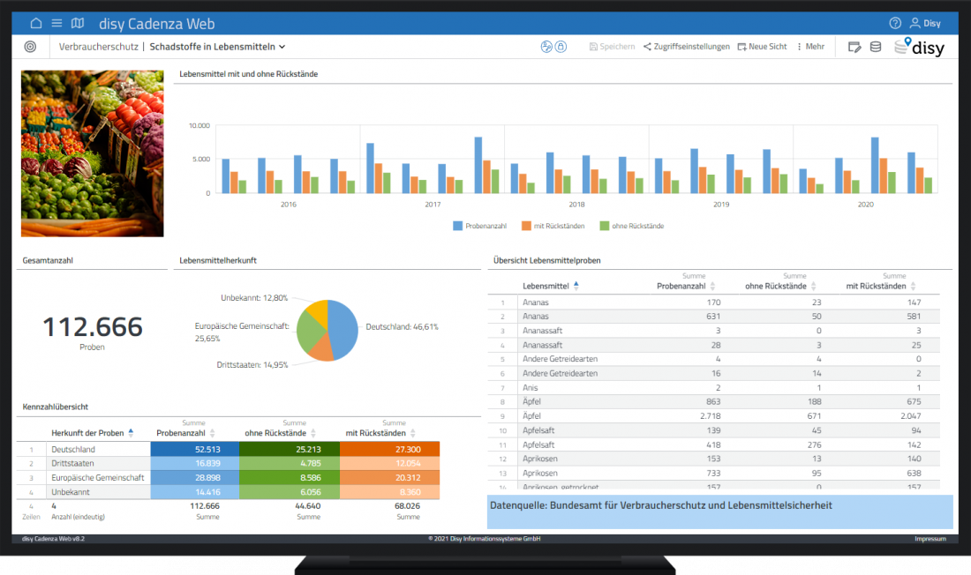Create a Neue Sicht view
Screen dimensions: 971x575
pos(762,47)
